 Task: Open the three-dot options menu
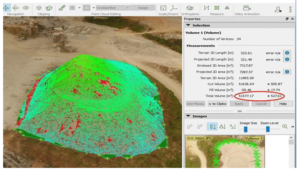point(290,9)
